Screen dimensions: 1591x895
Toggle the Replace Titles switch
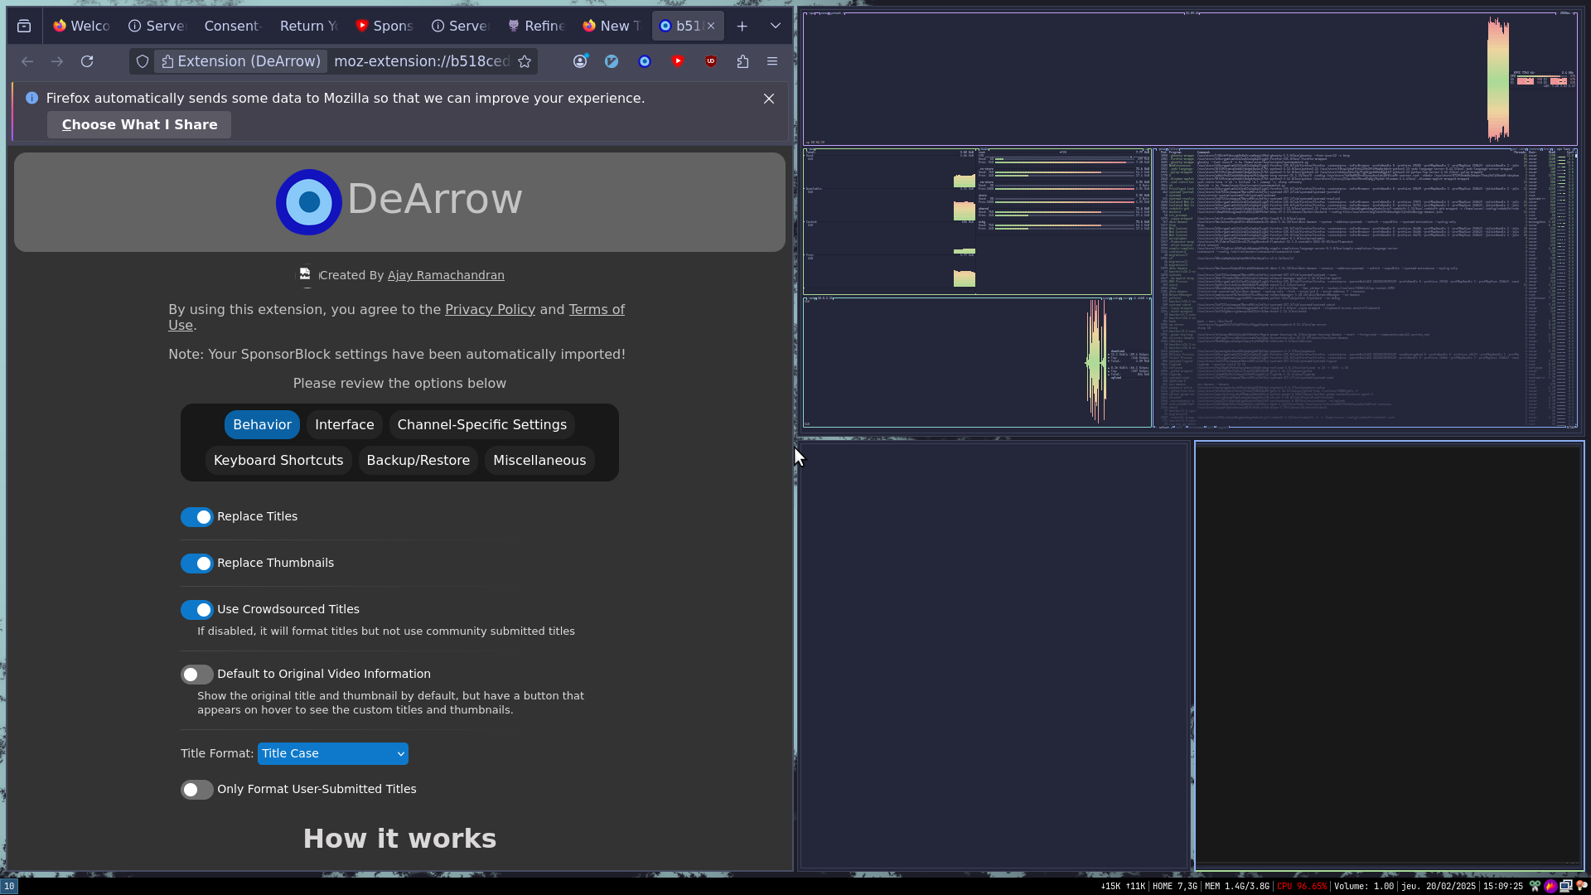pyautogui.click(x=197, y=517)
